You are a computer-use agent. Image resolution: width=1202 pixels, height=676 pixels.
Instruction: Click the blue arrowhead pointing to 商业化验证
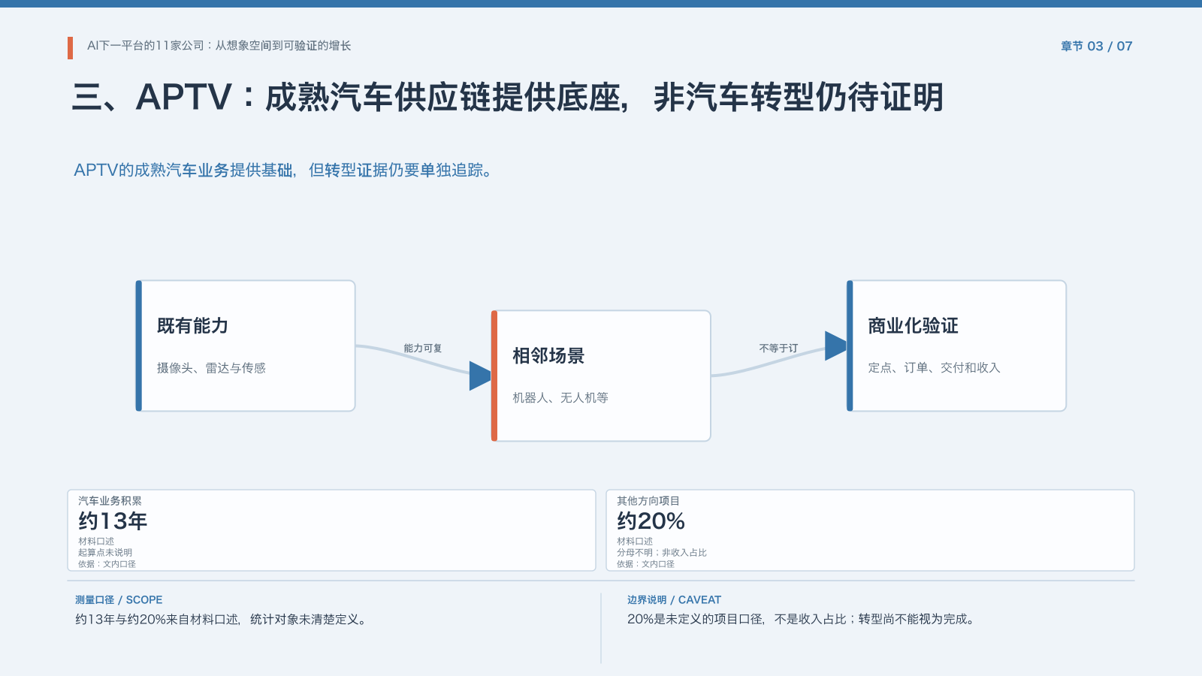(835, 346)
